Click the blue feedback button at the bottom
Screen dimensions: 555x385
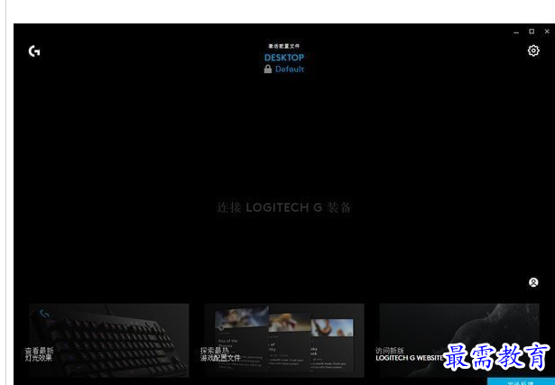click(521, 381)
